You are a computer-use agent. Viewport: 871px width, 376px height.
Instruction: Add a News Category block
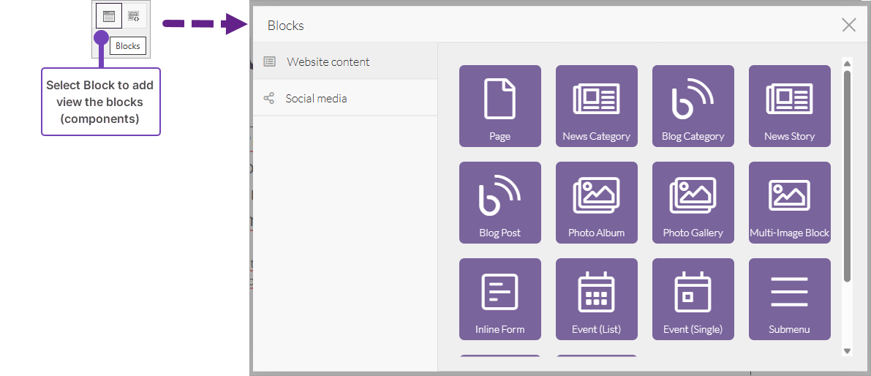coord(597,106)
